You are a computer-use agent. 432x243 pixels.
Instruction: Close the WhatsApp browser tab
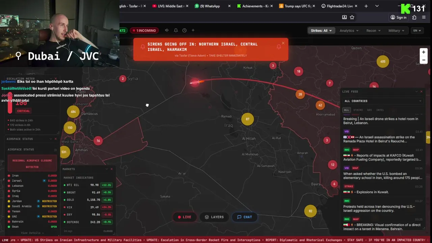click(230, 6)
